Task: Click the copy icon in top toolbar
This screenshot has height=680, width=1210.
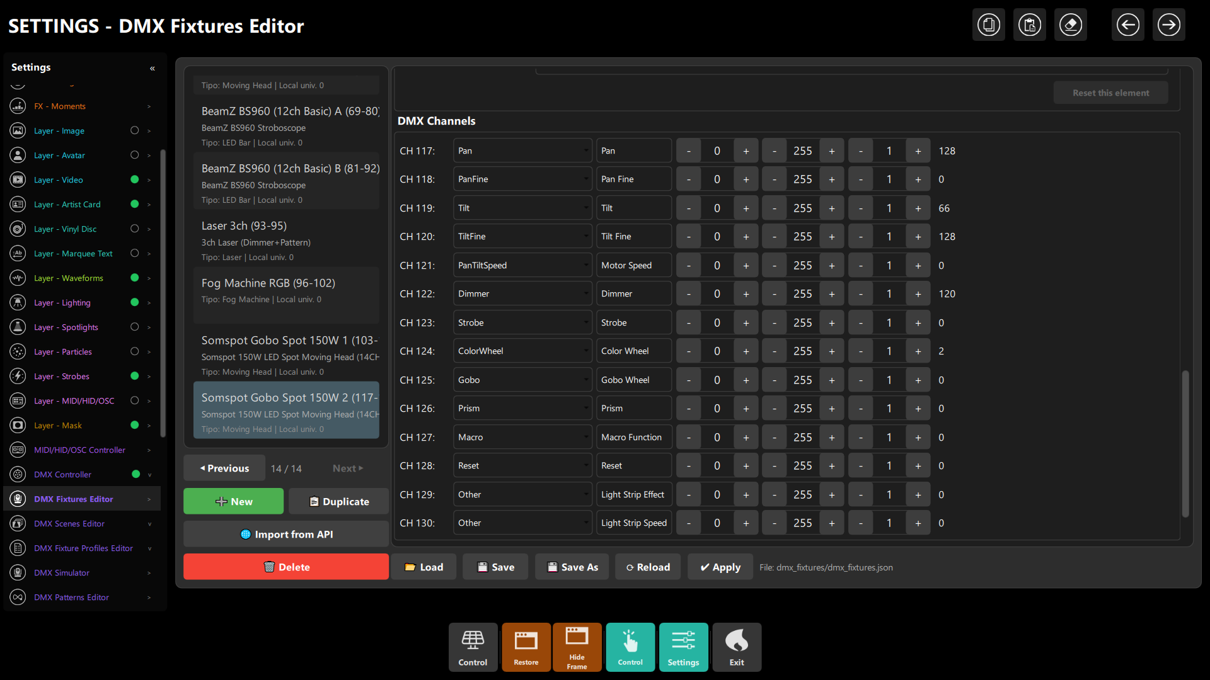Action: [x=988, y=25]
